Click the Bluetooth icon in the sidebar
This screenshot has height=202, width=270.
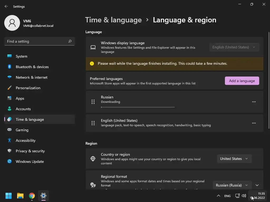point(9,67)
